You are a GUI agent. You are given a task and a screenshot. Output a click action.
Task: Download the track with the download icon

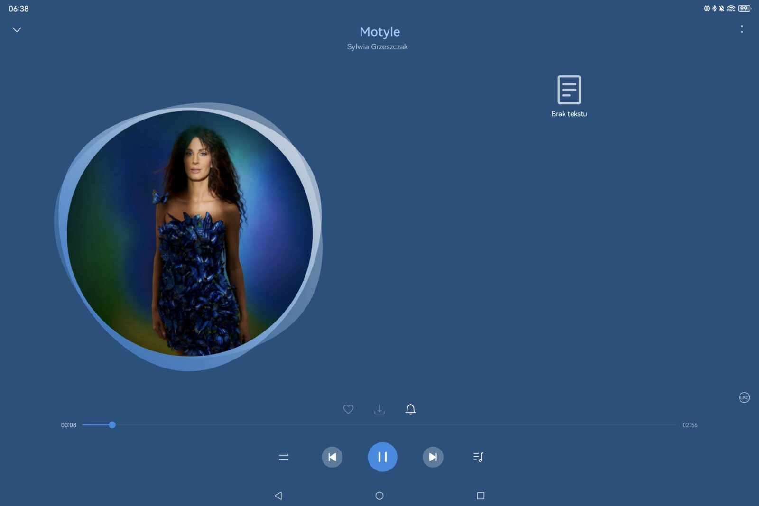pos(379,409)
